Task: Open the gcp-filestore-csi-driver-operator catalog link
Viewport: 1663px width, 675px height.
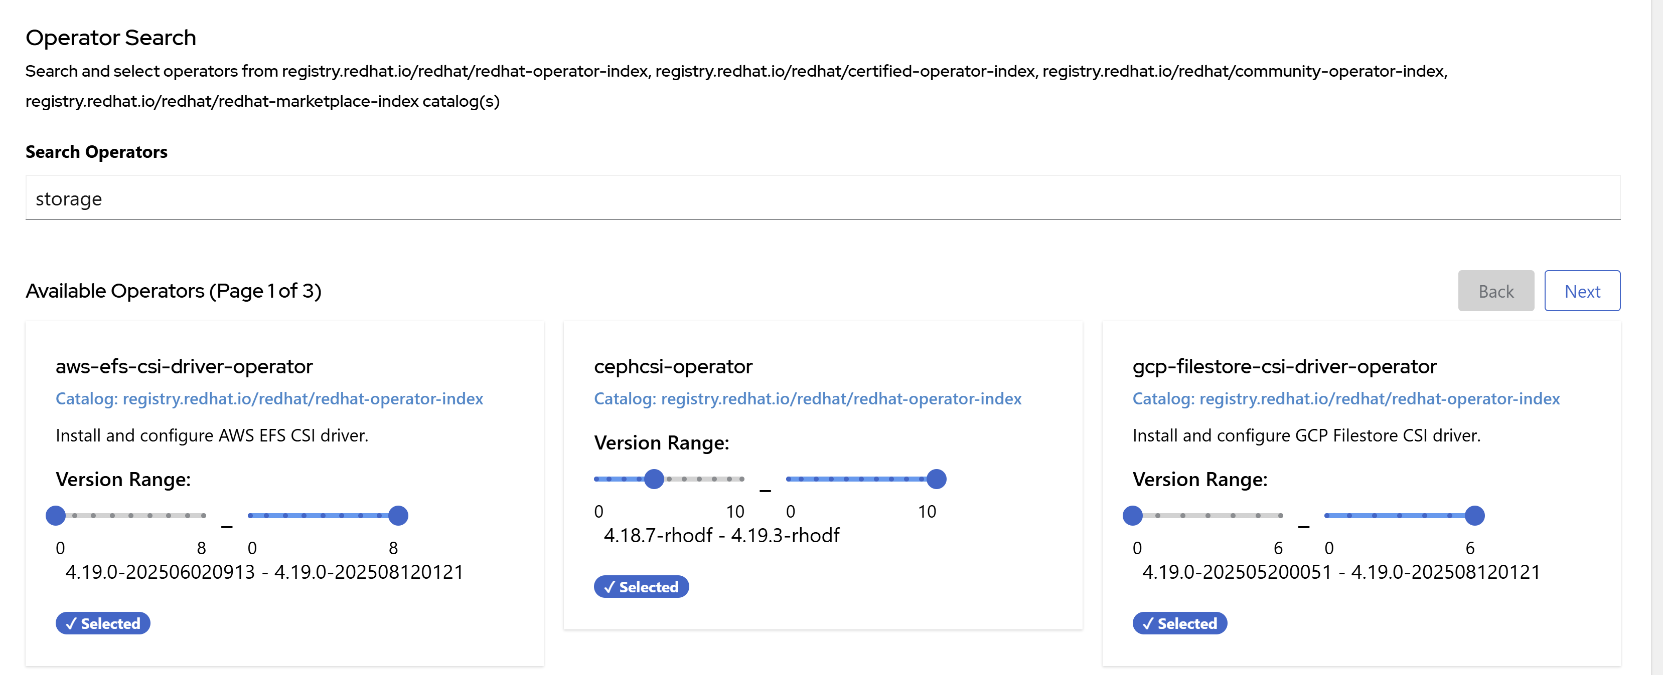Action: [x=1346, y=398]
